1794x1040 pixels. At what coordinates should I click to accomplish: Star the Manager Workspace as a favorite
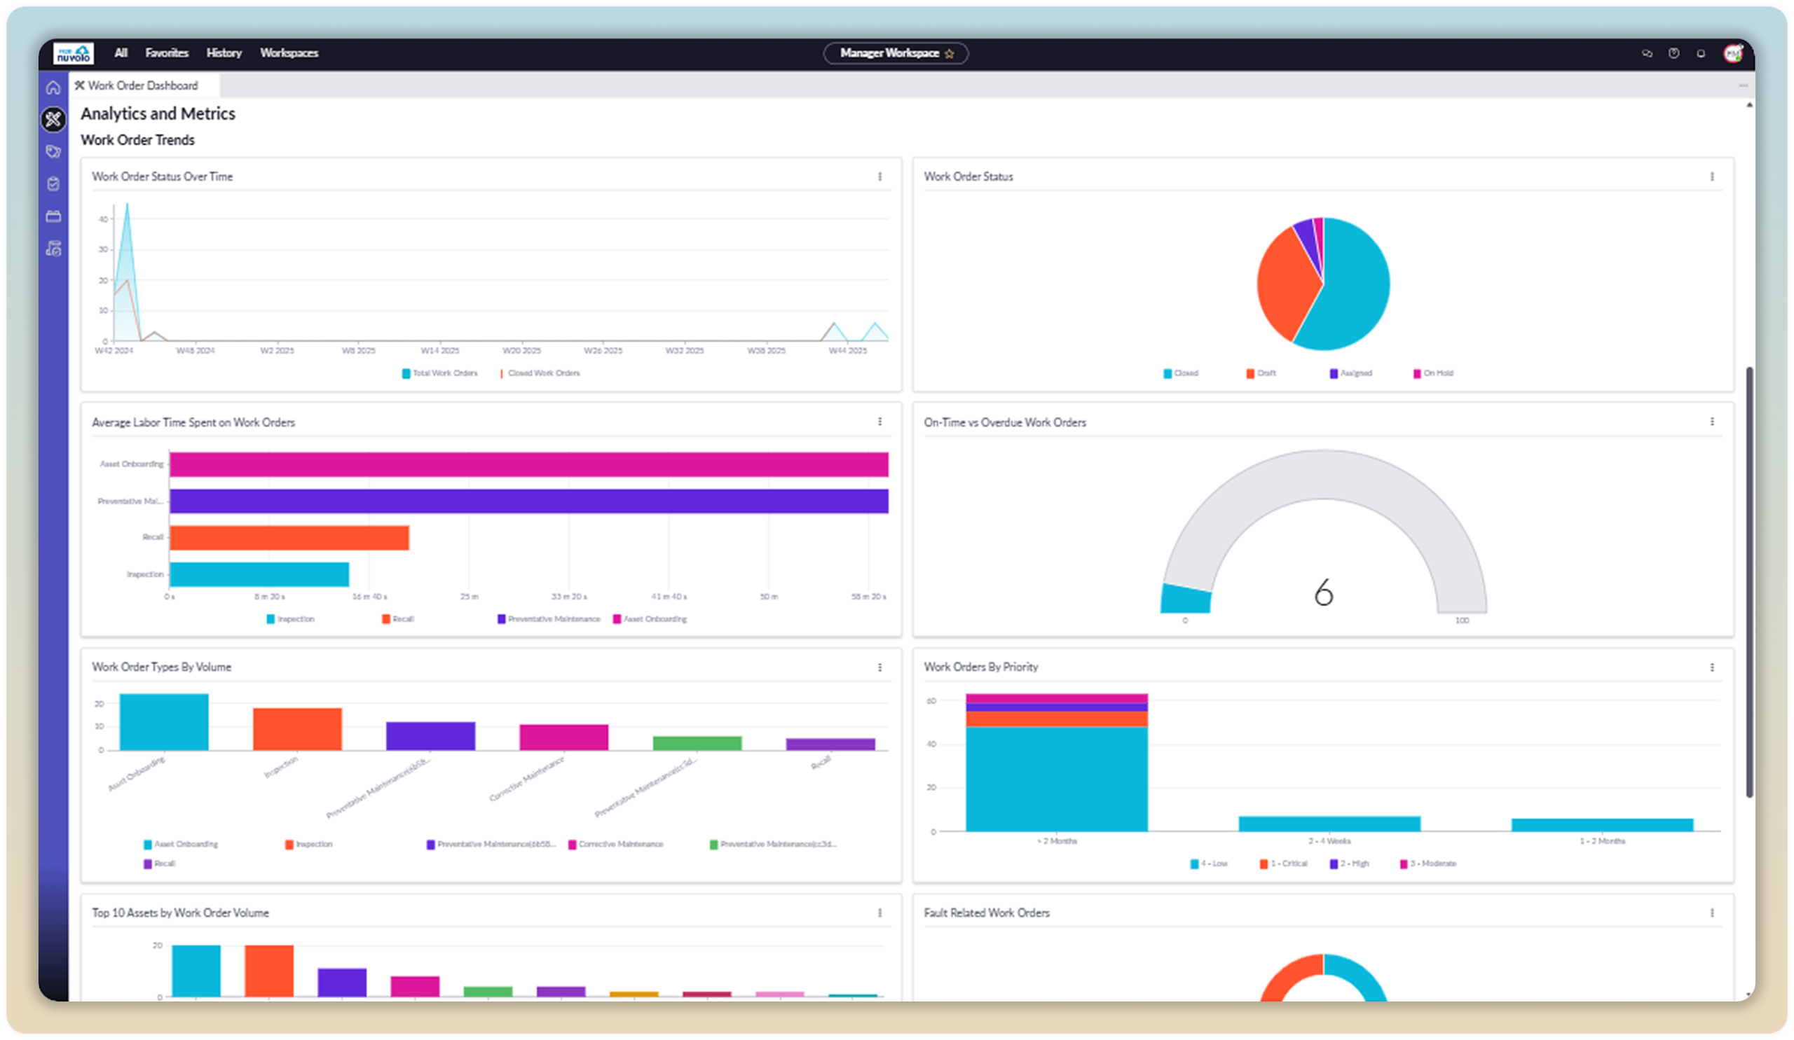[x=950, y=53]
